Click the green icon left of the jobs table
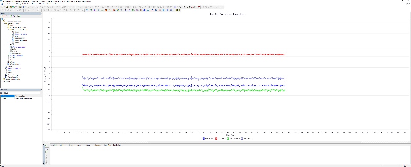 click(x=46, y=145)
